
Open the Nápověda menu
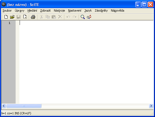click(117, 10)
